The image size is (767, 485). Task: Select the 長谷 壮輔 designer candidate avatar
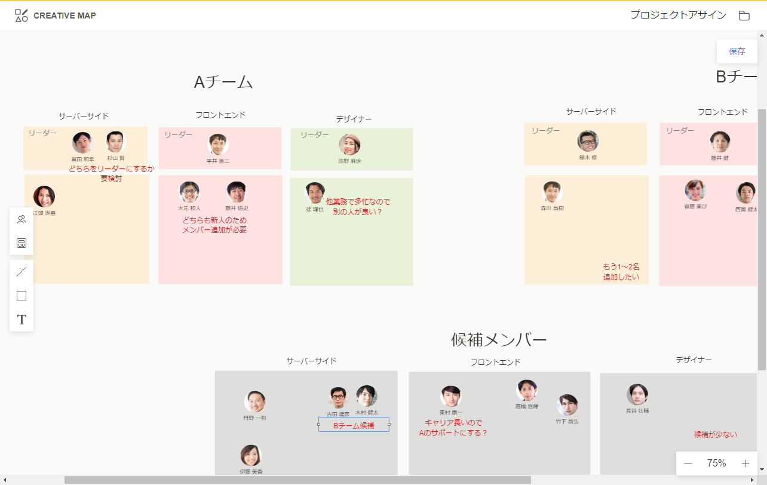click(x=637, y=395)
